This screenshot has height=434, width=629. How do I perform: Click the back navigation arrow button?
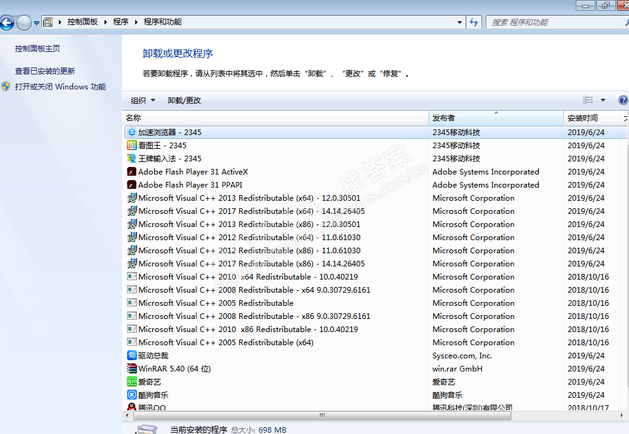click(7, 23)
